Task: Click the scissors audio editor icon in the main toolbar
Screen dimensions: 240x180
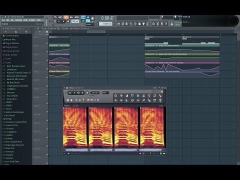Action: pyautogui.click(x=157, y=24)
